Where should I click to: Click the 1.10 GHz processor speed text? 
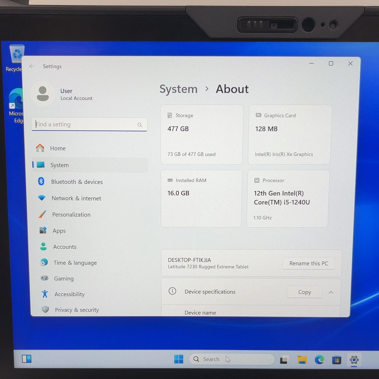263,218
